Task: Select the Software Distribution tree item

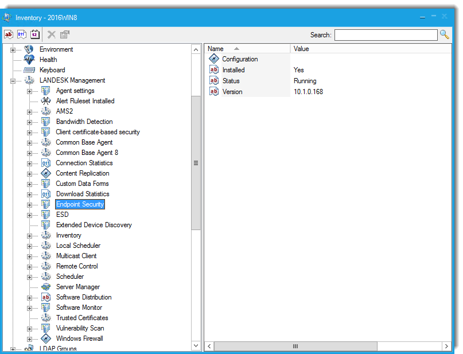Action: (x=83, y=297)
